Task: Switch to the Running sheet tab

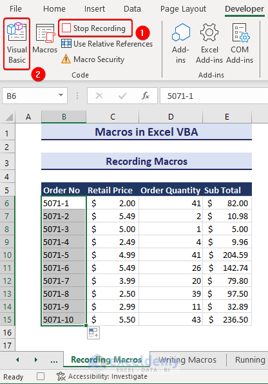Action: [x=250, y=359]
